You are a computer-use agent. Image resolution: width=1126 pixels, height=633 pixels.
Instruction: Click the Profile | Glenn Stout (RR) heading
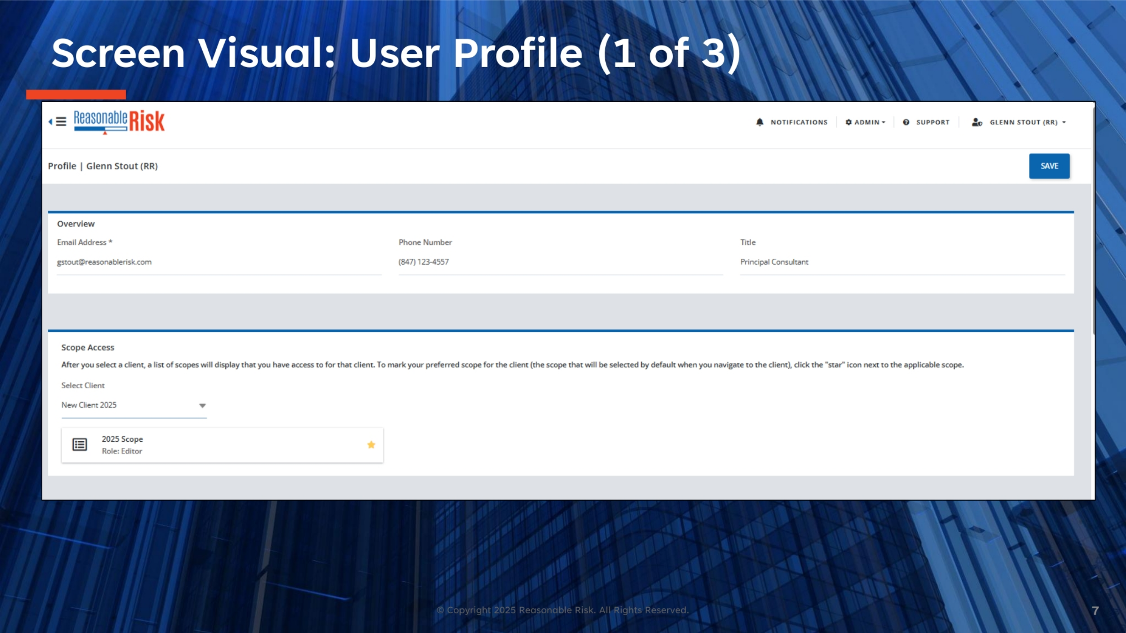[x=103, y=166]
